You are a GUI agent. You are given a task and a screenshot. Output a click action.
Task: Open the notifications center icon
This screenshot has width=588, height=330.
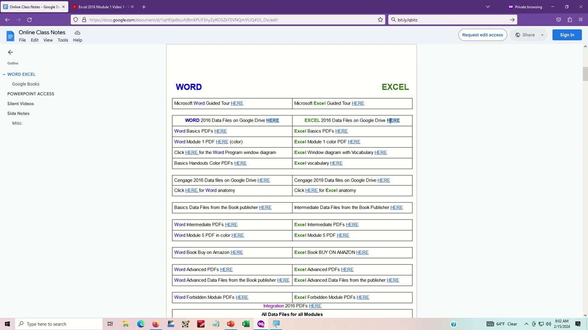tap(578, 324)
